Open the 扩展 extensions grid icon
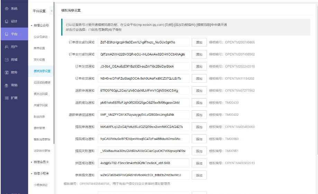318x194 pixels. click(x=7, y=98)
